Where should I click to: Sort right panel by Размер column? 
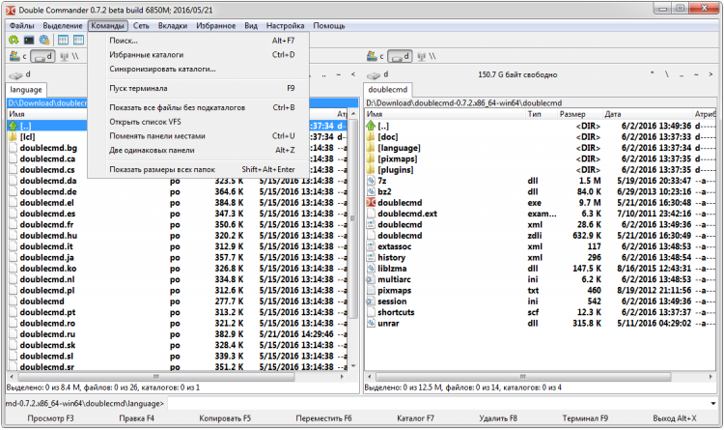click(x=579, y=114)
